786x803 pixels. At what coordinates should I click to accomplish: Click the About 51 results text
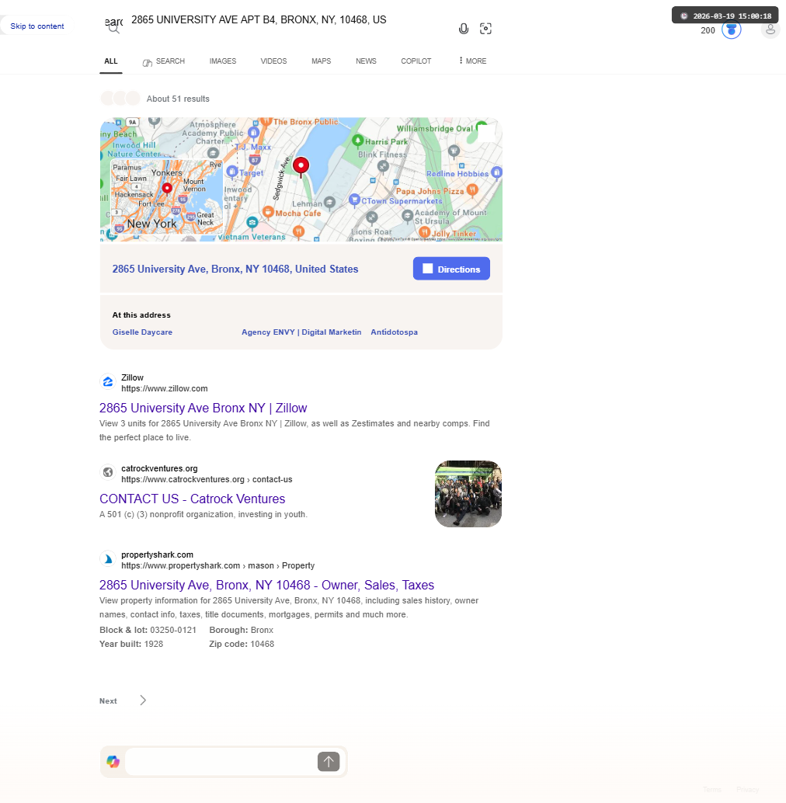coord(178,99)
